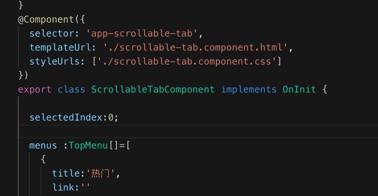Click the empty string after link
The width and height of the screenshot is (378, 196).
pyautogui.click(x=85, y=187)
